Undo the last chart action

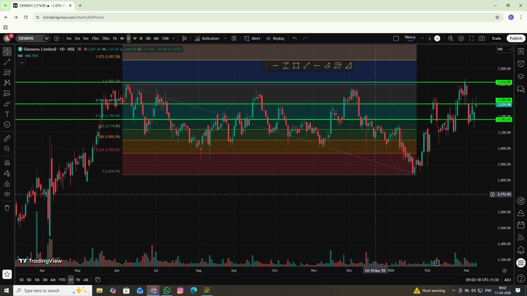click(294, 38)
